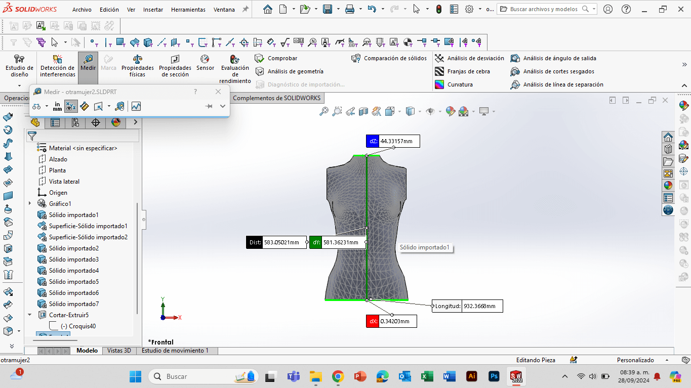
Task: Click Section view icon in view toolbar
Action: coord(363,111)
